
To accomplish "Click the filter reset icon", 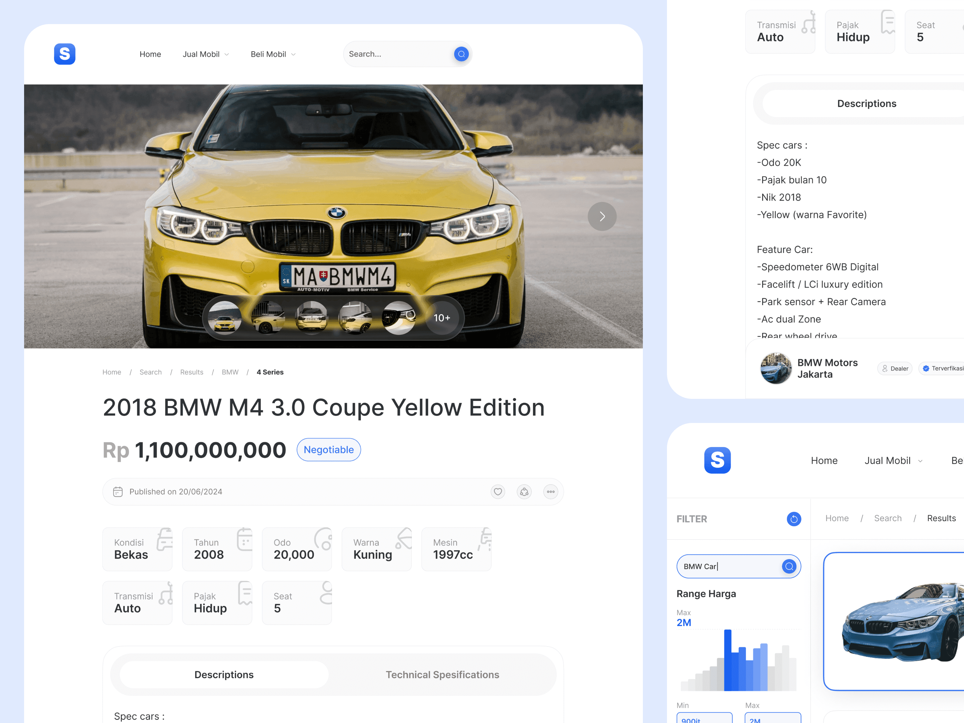I will coord(793,519).
